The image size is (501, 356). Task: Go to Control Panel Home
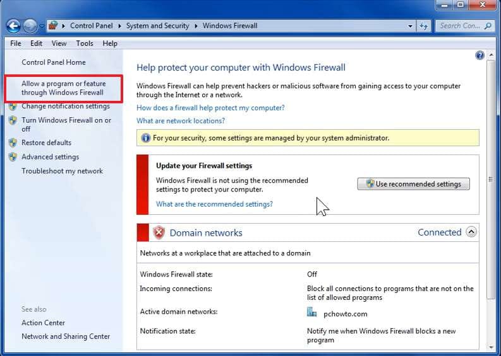tap(54, 62)
